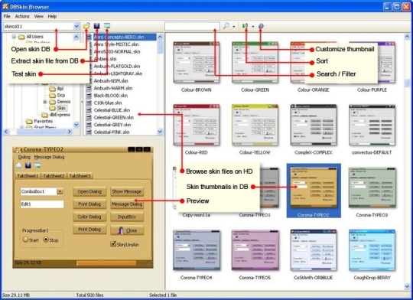Screen dimensions: 413x300
Task: Click the InputBox button
Action: (127, 217)
